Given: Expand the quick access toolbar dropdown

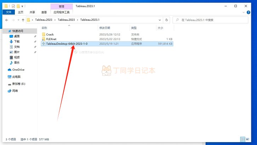Looking at the screenshot, I should (x=23, y=6).
